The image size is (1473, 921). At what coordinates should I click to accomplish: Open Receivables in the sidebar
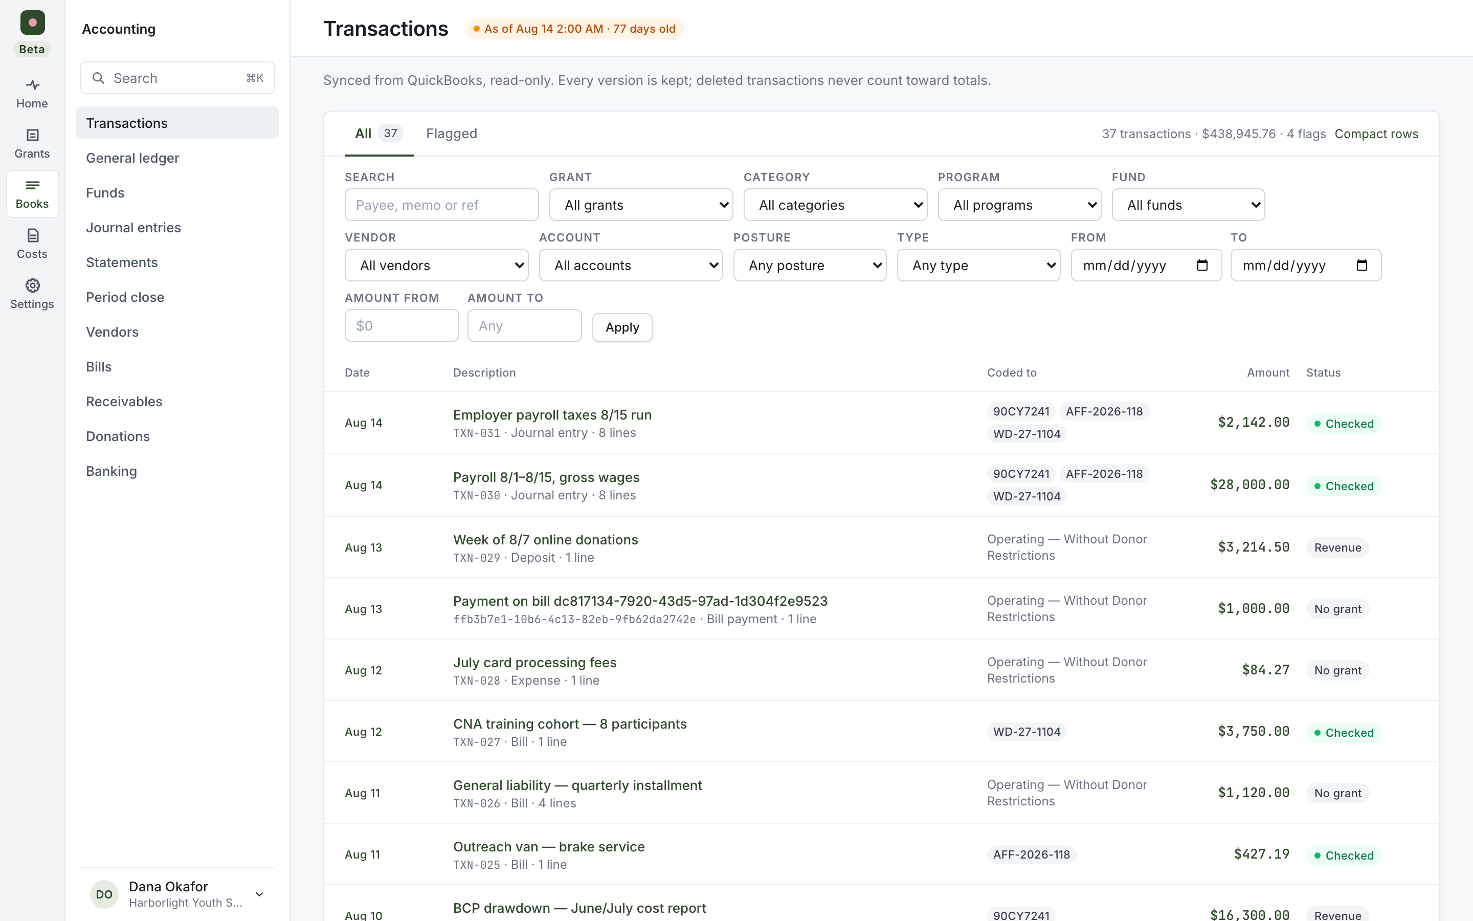click(x=177, y=402)
